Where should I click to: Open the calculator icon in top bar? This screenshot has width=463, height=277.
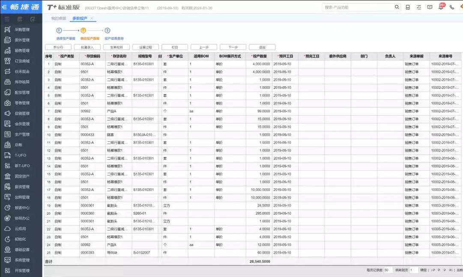point(408,7)
